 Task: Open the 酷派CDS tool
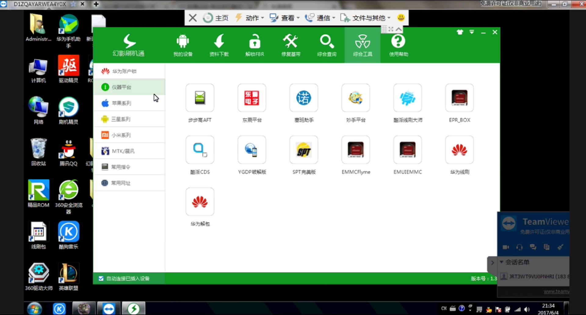point(200,150)
